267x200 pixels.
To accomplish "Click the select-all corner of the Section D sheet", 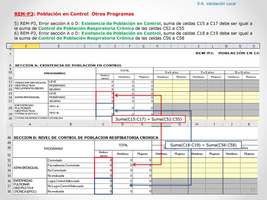I will [10, 124].
